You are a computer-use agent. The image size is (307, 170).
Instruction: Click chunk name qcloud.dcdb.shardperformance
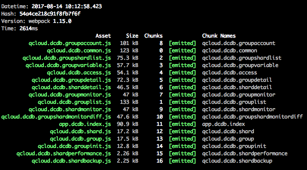pyautogui.click(x=245, y=154)
